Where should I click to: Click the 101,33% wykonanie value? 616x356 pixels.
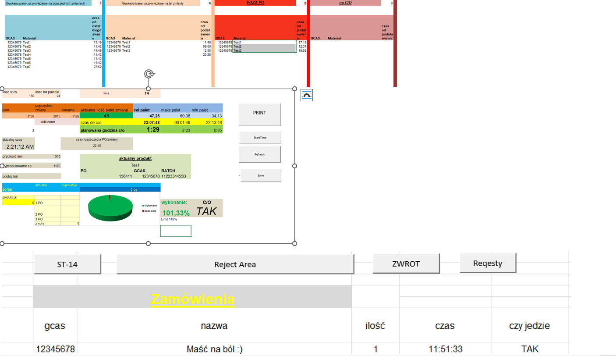click(176, 213)
